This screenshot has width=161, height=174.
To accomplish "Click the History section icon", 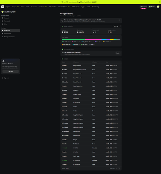I will tap(62, 59).
